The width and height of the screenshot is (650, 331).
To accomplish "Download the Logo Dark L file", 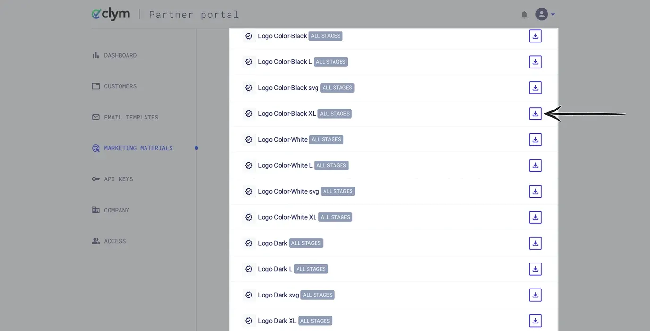I will click(x=535, y=269).
